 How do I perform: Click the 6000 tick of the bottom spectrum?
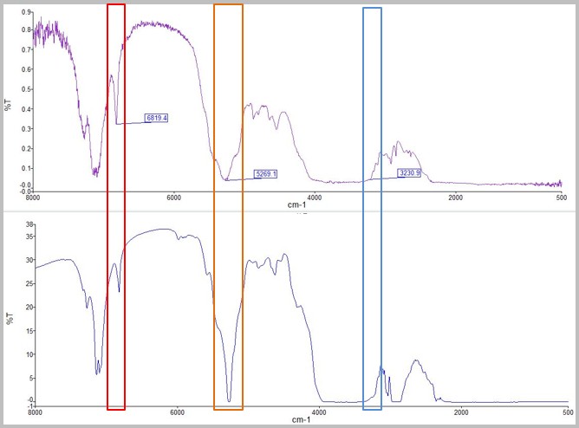[x=177, y=412]
